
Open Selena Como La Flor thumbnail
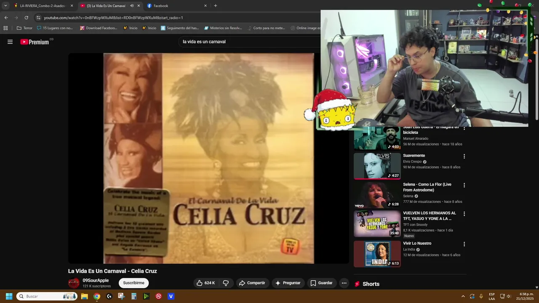tap(377, 195)
